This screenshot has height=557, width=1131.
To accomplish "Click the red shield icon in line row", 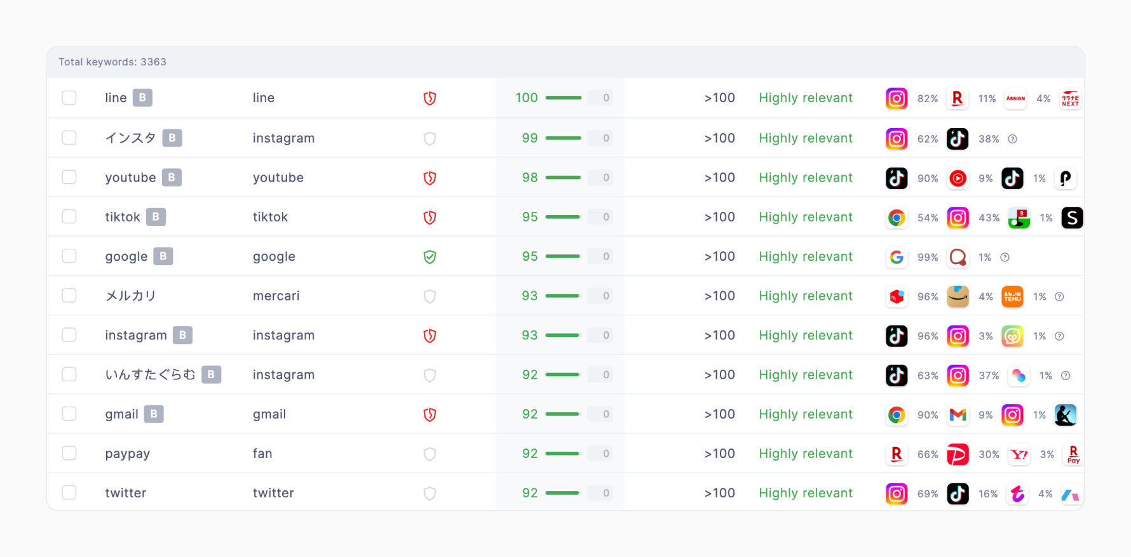I will coord(430,98).
